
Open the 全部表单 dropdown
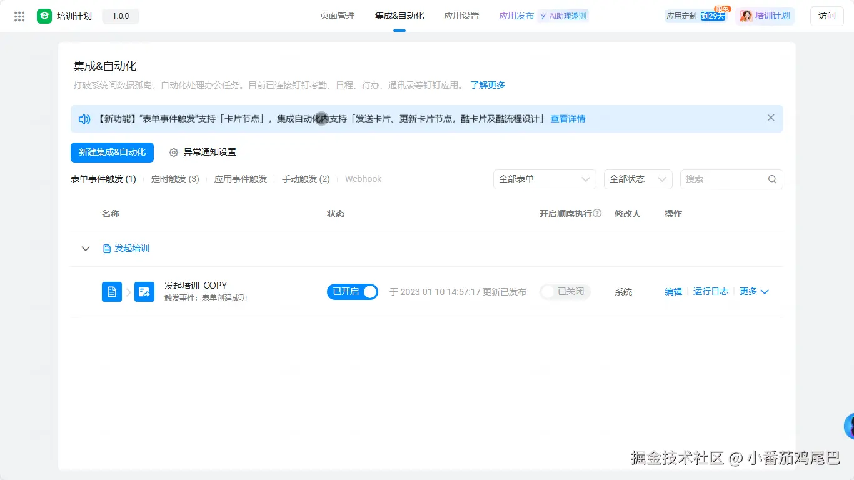tap(545, 179)
